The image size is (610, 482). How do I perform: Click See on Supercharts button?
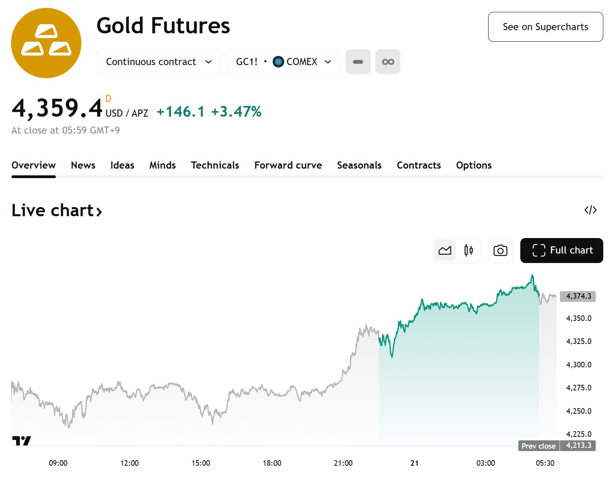click(x=545, y=27)
